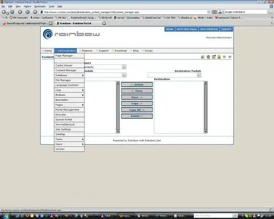This screenshot has height=219, width=274.
Task: Click the Firefox Home button
Action: click(35, 12)
